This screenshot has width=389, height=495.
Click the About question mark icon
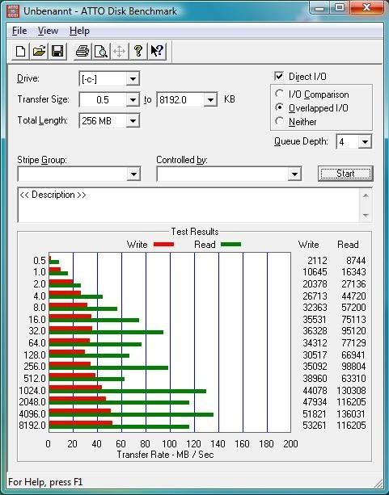pyautogui.click(x=138, y=51)
